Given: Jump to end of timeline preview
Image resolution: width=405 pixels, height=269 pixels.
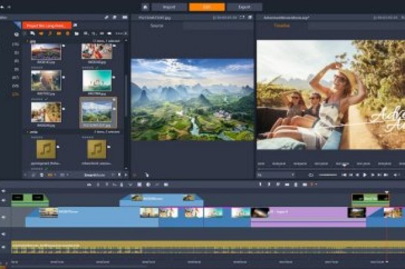Looking at the screenshot, I should [386, 175].
